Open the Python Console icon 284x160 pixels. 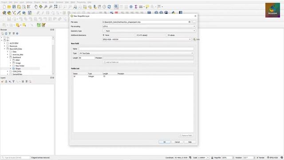(x=174, y=13)
